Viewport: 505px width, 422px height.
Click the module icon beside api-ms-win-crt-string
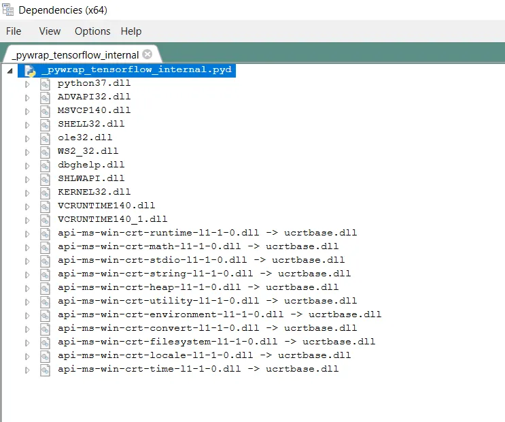point(45,274)
